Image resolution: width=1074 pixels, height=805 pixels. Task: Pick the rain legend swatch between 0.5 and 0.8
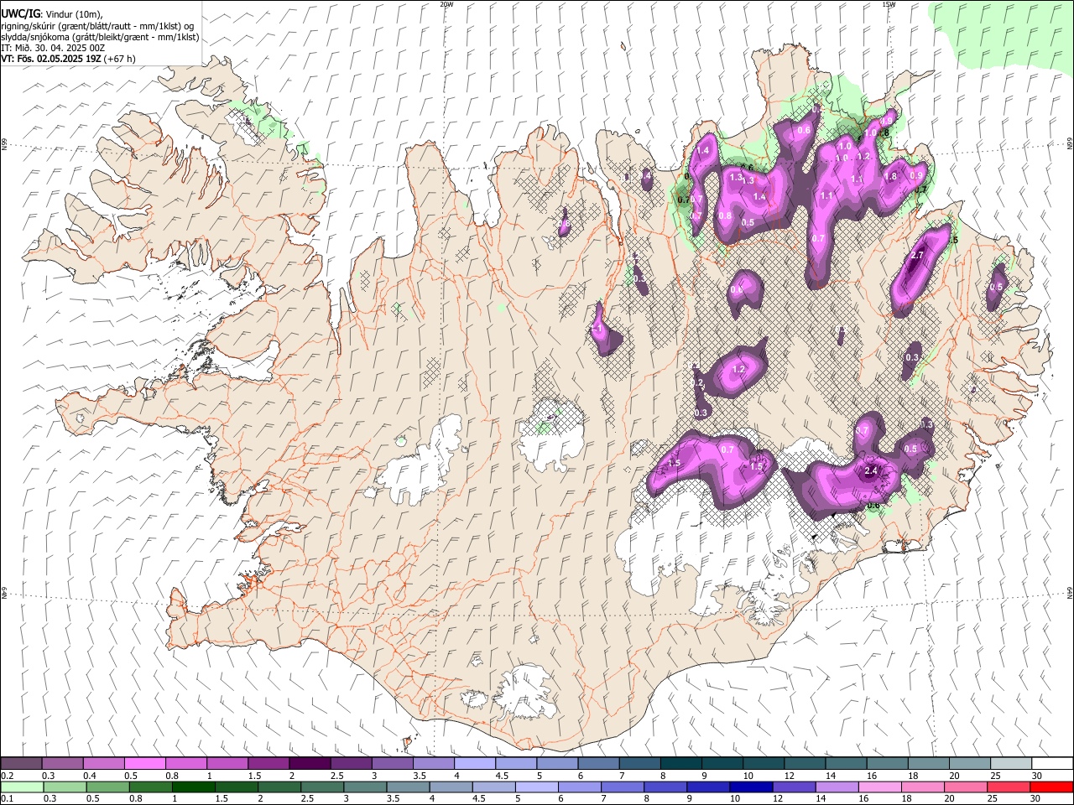[107, 787]
